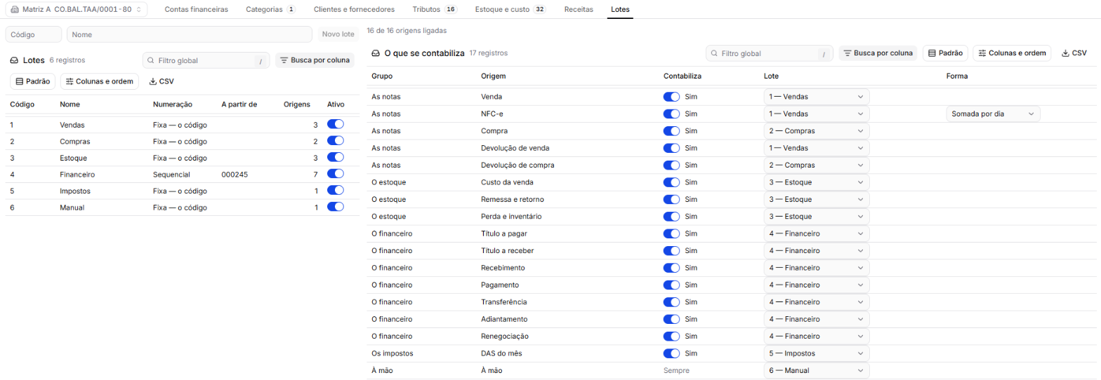The height and width of the screenshot is (380, 1101).
Task: Toggle Contabiliza switch for Custo da venda
Action: [671, 182]
